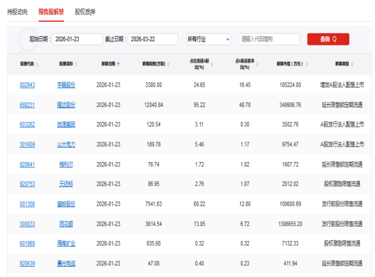
Task: Select market value 411.94
Action: pos(291,263)
